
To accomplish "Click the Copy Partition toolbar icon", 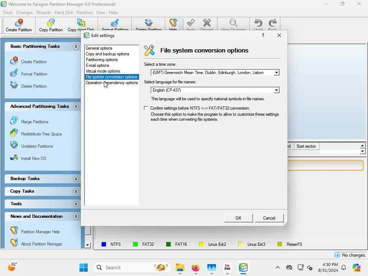I will (x=51, y=23).
